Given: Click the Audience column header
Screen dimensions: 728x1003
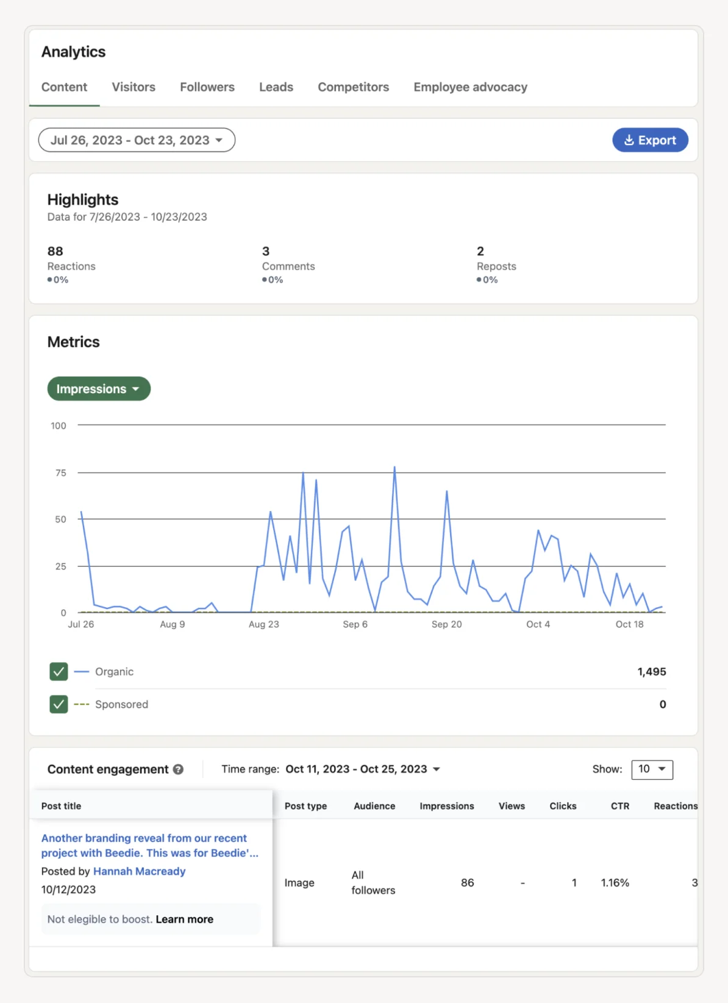Looking at the screenshot, I should click(x=374, y=806).
